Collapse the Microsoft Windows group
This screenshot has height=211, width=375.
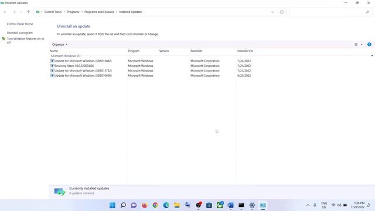point(372,56)
